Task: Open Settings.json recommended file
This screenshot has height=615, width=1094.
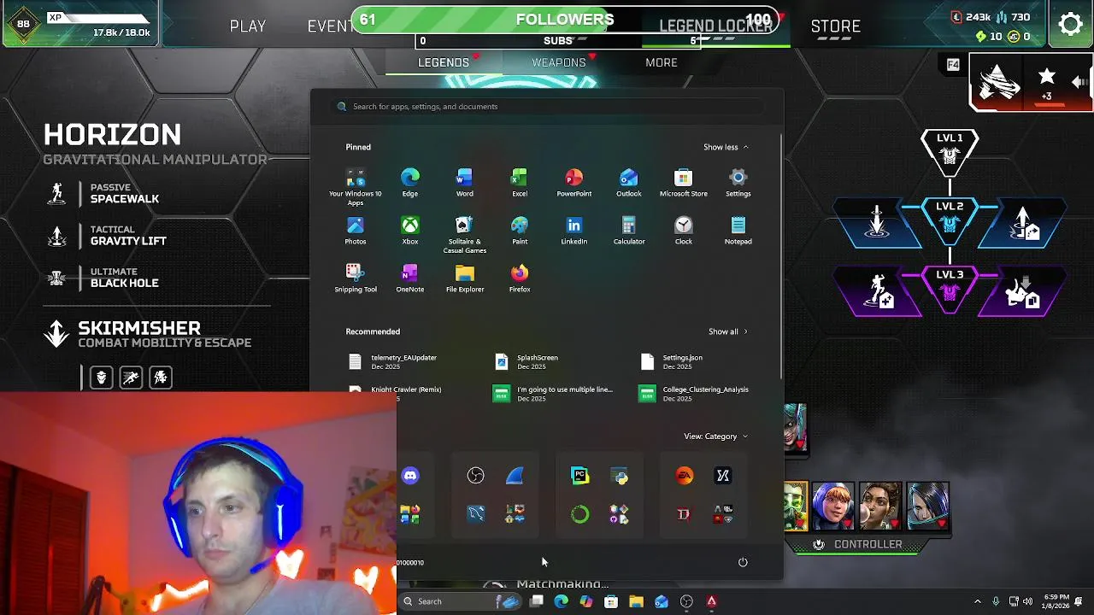Action: click(673, 362)
